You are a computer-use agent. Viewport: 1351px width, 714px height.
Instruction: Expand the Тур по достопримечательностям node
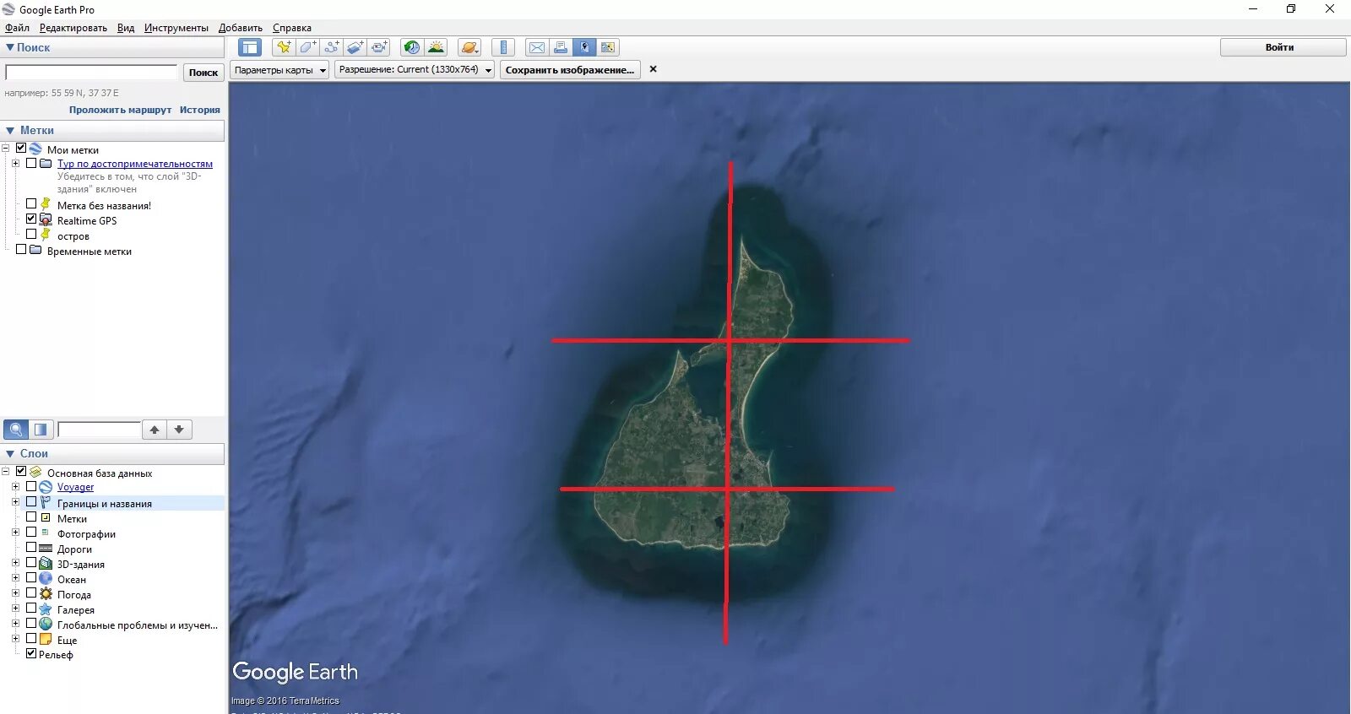click(x=15, y=163)
